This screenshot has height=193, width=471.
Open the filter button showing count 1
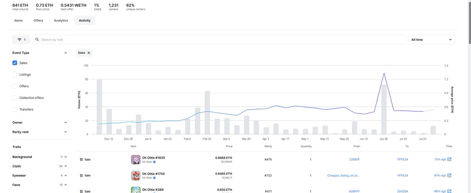pos(21,40)
